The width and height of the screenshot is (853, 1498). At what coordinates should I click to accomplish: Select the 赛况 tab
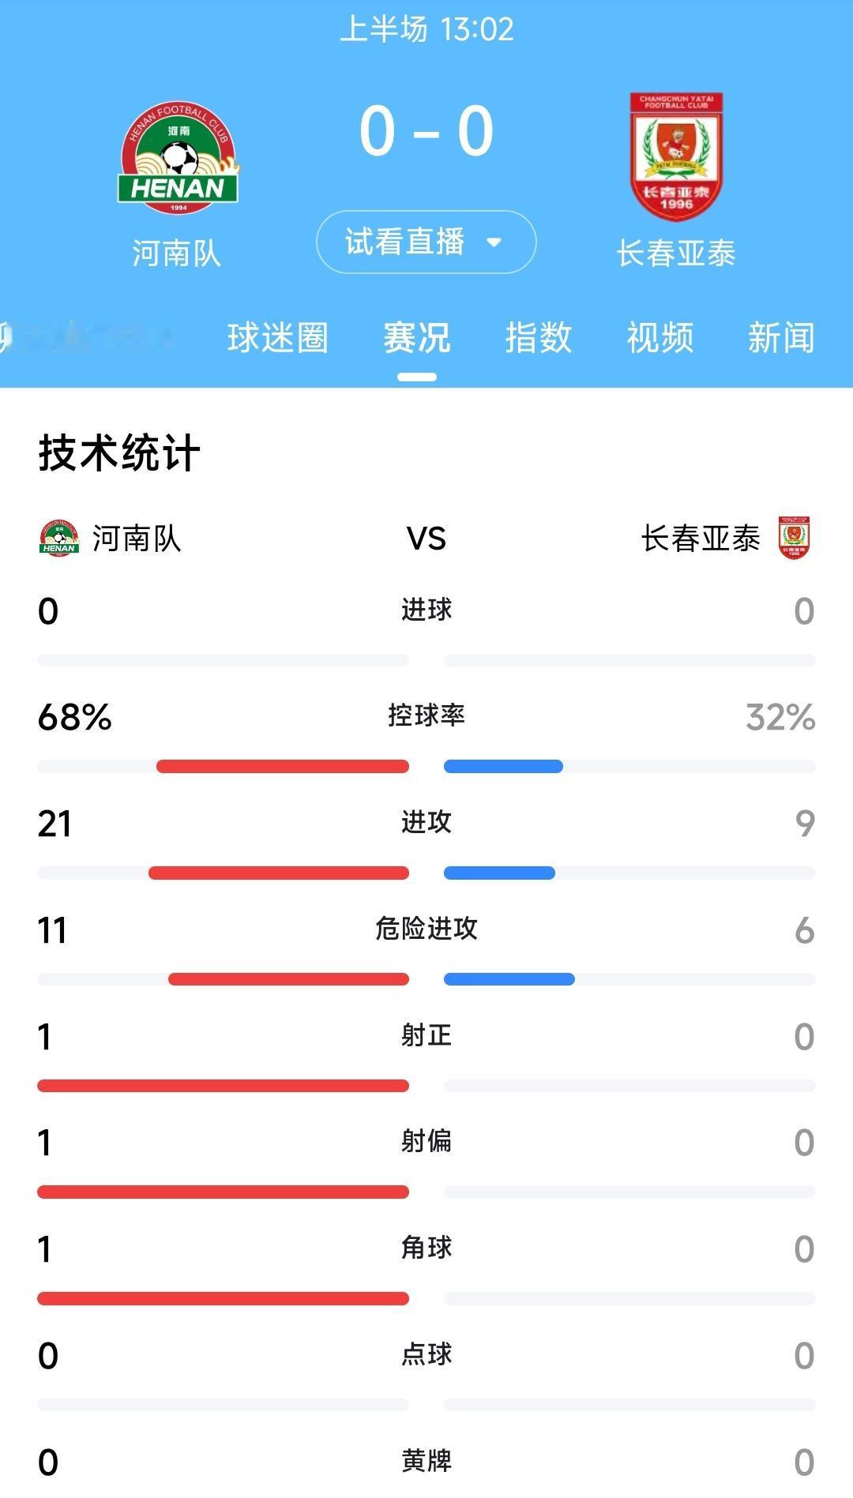point(417,338)
